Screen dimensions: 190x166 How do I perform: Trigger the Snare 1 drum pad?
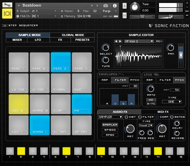point(40,125)
